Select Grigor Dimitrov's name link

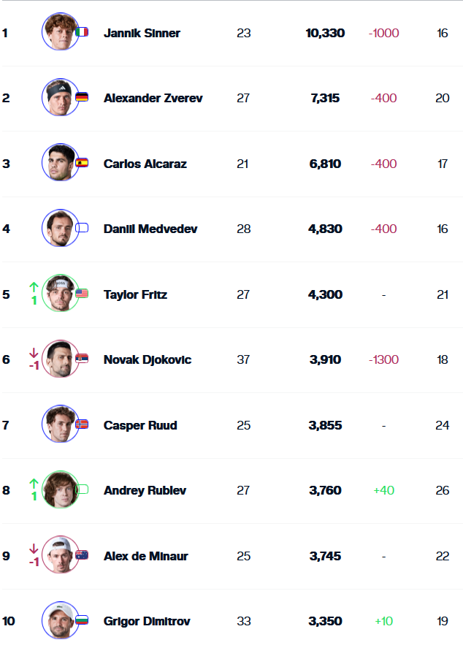point(147,621)
